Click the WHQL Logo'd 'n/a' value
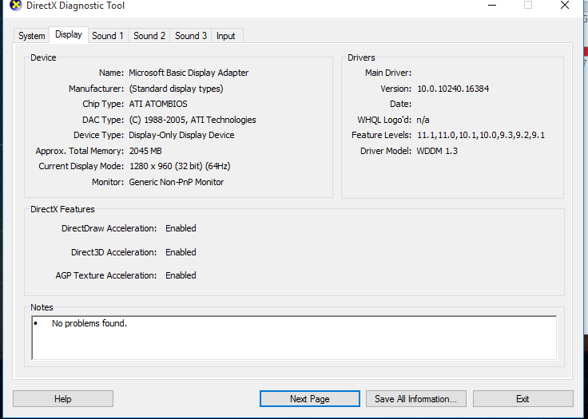Image resolution: width=588 pixels, height=419 pixels. [x=423, y=120]
